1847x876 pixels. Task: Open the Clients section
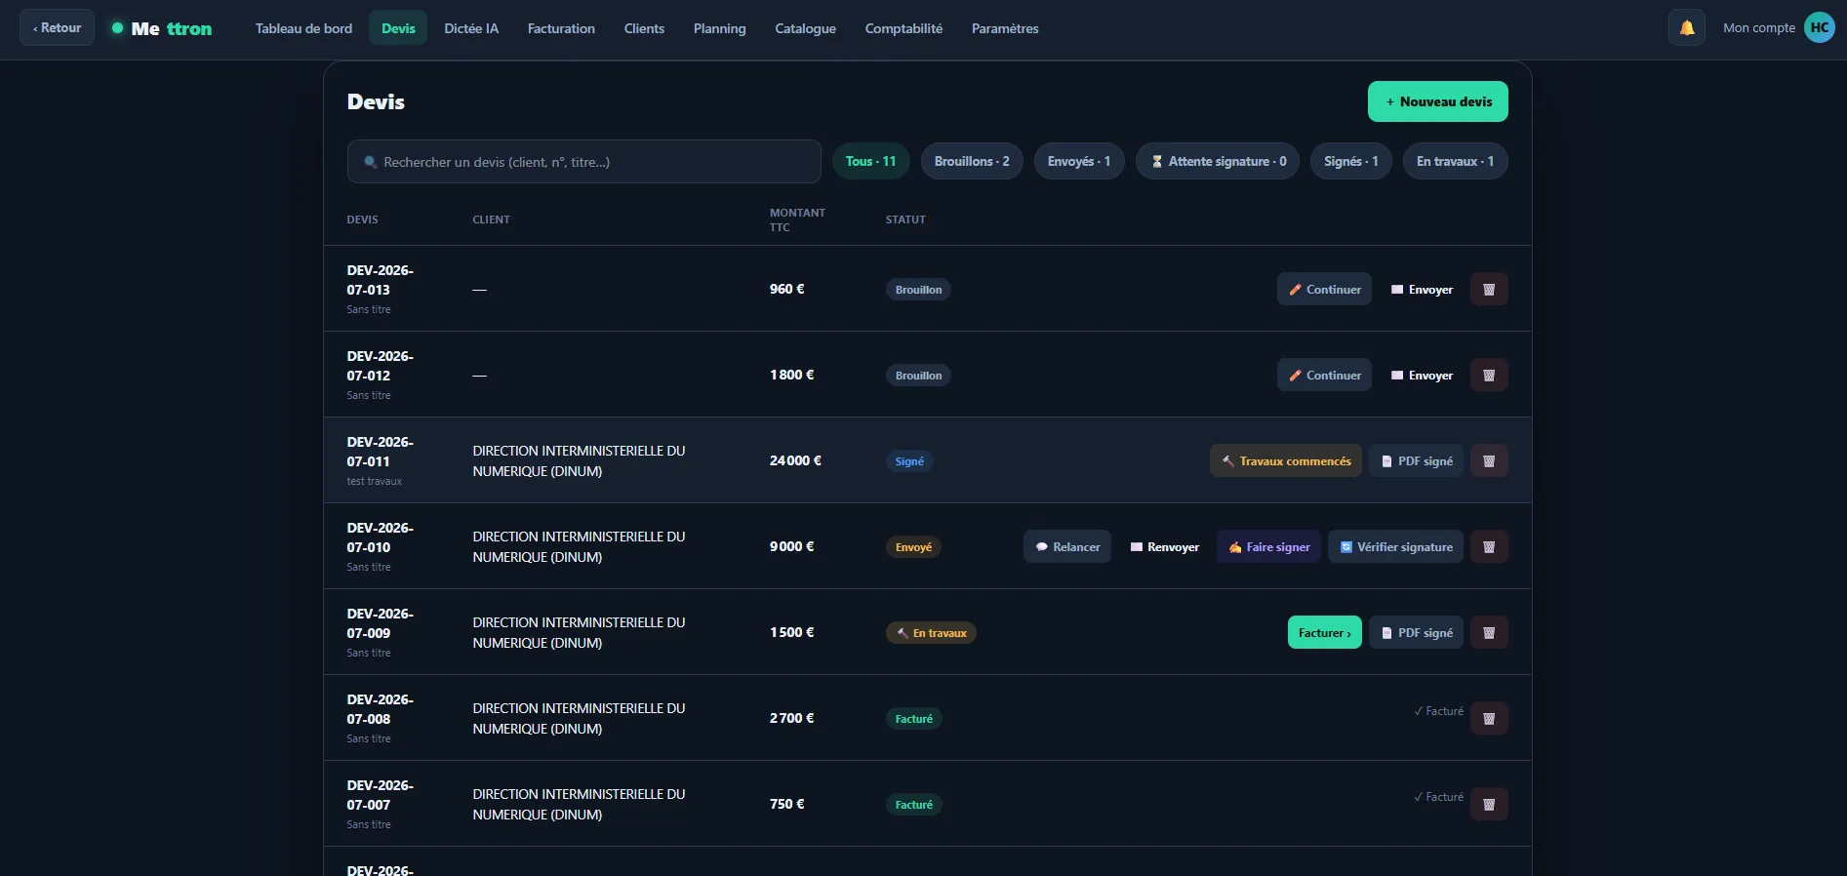pyautogui.click(x=644, y=28)
